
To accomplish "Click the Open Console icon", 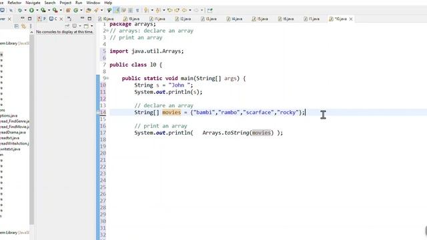I will [86, 26].
